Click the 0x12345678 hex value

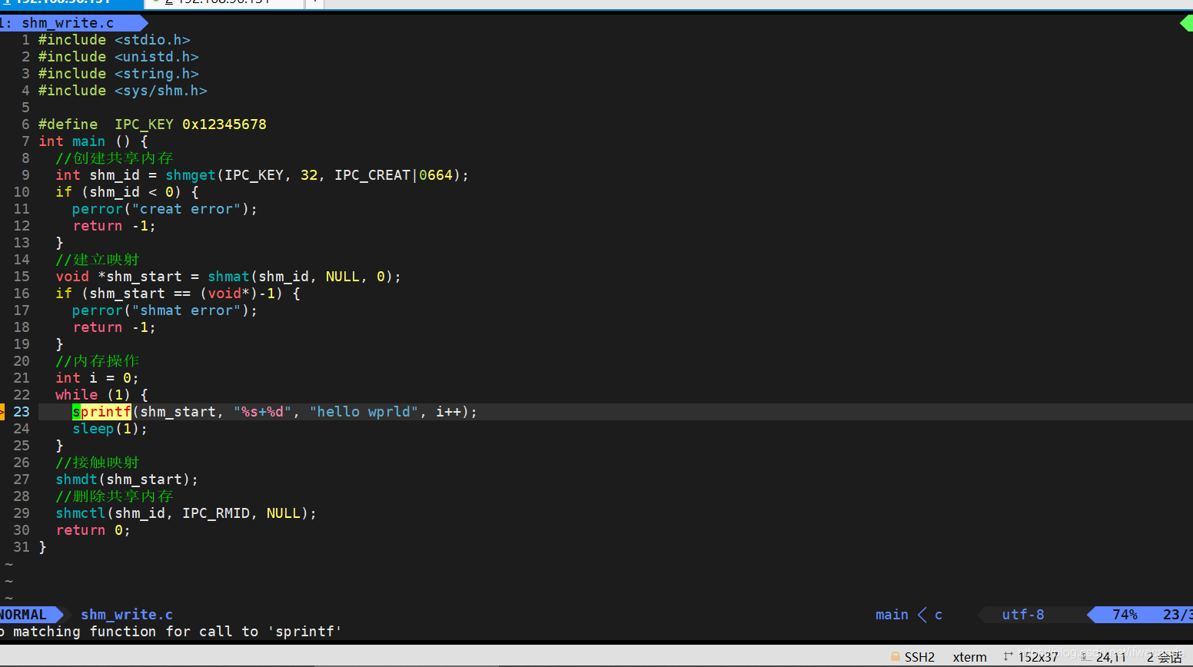pos(224,124)
